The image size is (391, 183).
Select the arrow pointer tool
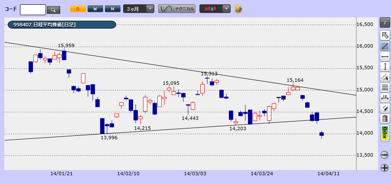click(x=385, y=35)
